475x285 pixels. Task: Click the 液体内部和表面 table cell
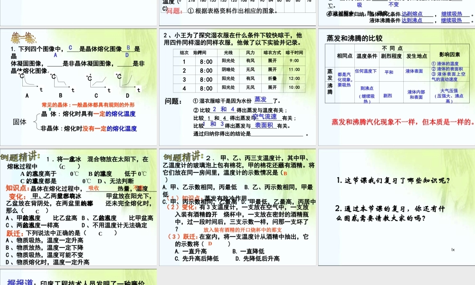(x=416, y=95)
